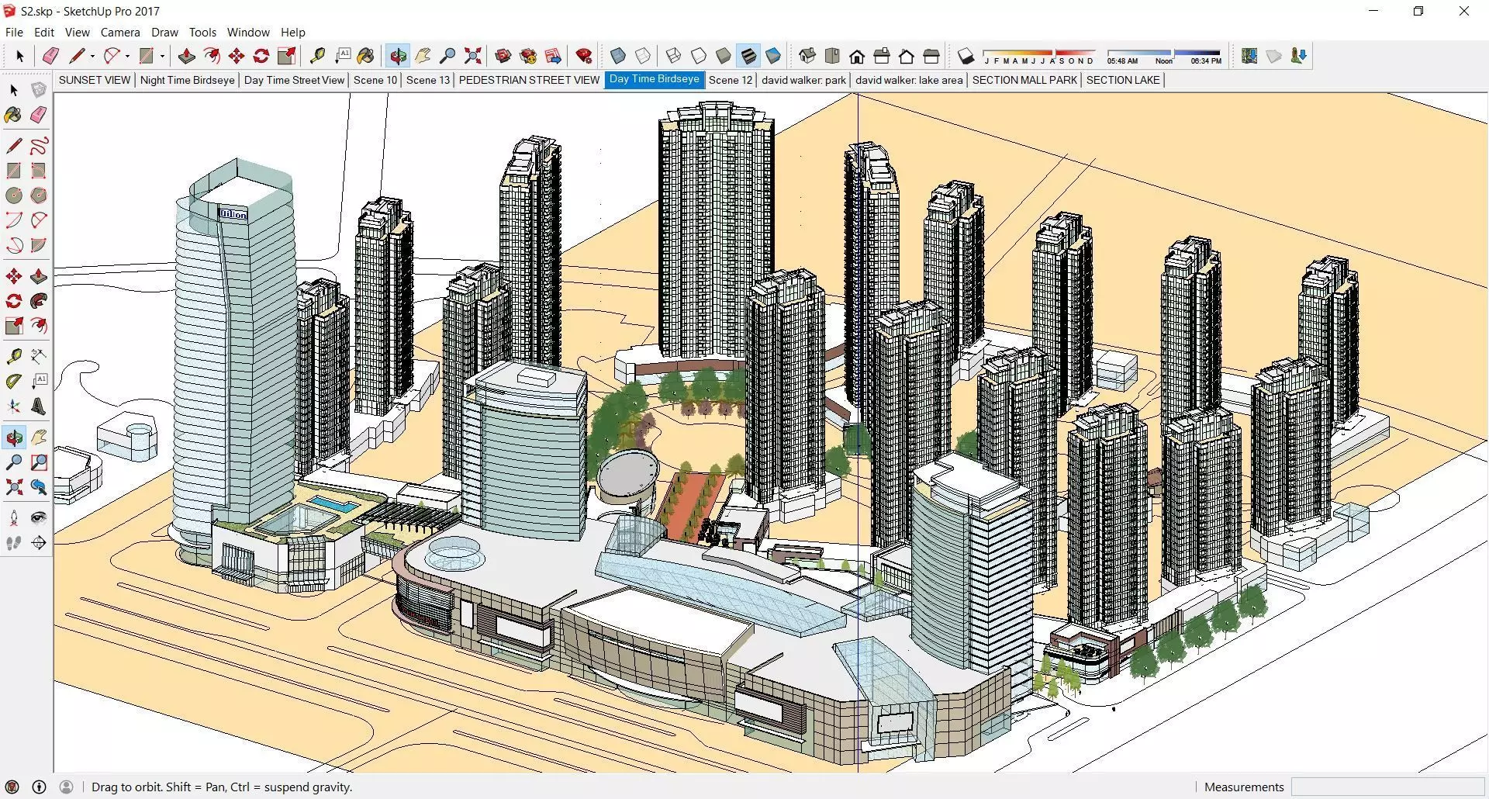This screenshot has width=1489, height=799.
Task: Select Pie tool in left toolbar
Action: coord(39,245)
